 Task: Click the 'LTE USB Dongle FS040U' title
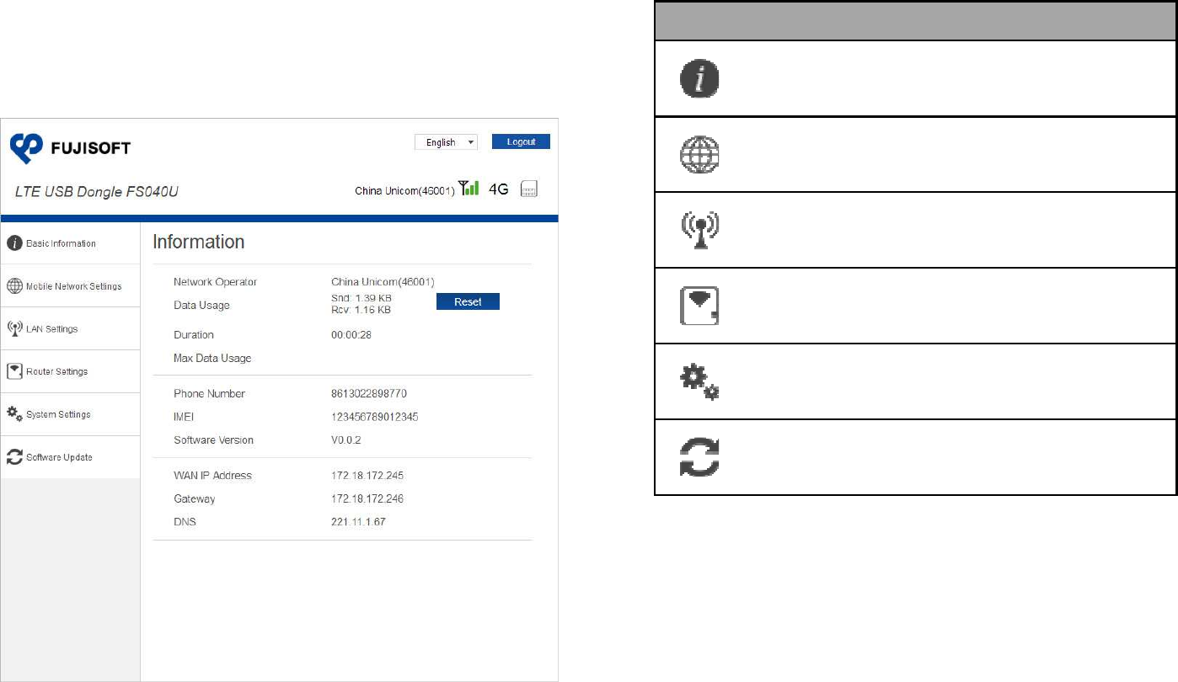coord(97,192)
